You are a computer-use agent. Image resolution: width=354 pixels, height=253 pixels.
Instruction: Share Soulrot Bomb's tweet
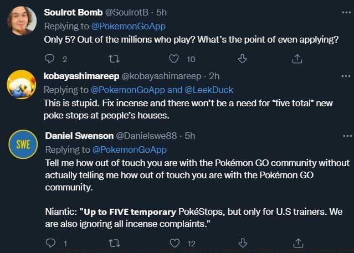297,59
